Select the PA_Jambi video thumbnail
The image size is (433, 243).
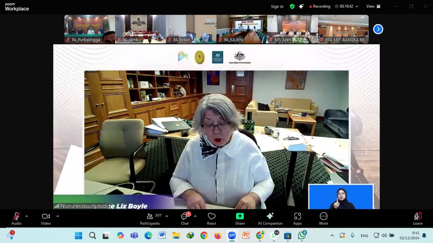click(x=140, y=29)
